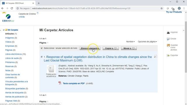Open Try our Products link
187x105 pixels.
pos(174,12)
